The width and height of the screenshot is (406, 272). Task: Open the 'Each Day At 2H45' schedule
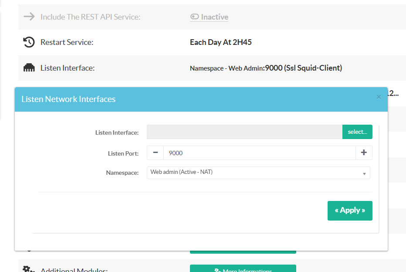coord(221,42)
